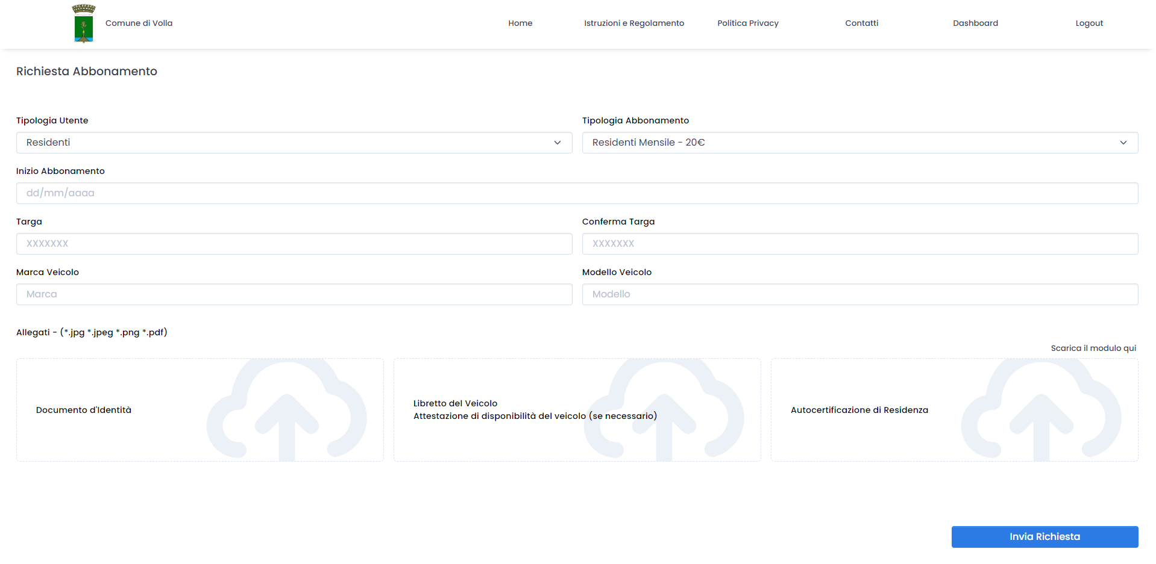This screenshot has width=1156, height=564.
Task: Click the upload cloud in Autocertificazione di Residenza box
Action: pos(1041,411)
